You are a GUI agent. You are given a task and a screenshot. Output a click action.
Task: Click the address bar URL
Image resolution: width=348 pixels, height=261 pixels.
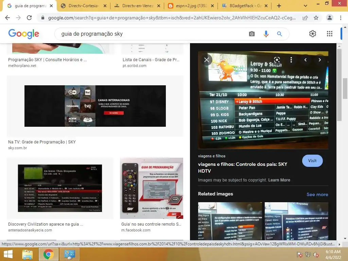pos(172,18)
